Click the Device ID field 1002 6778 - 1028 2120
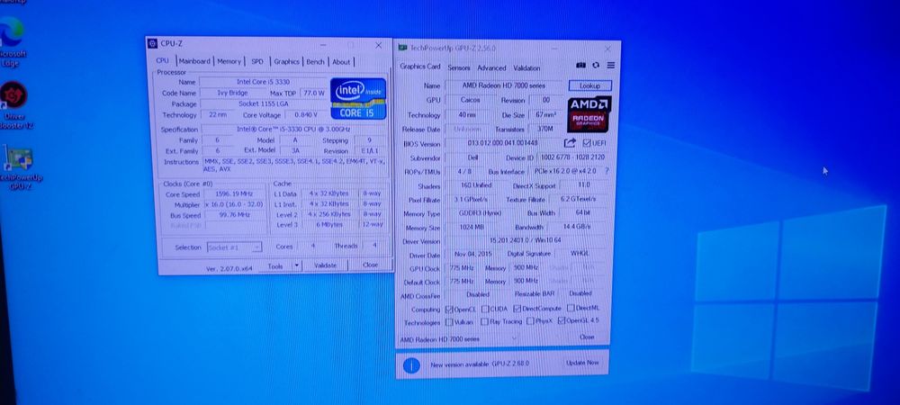 pyautogui.click(x=571, y=157)
